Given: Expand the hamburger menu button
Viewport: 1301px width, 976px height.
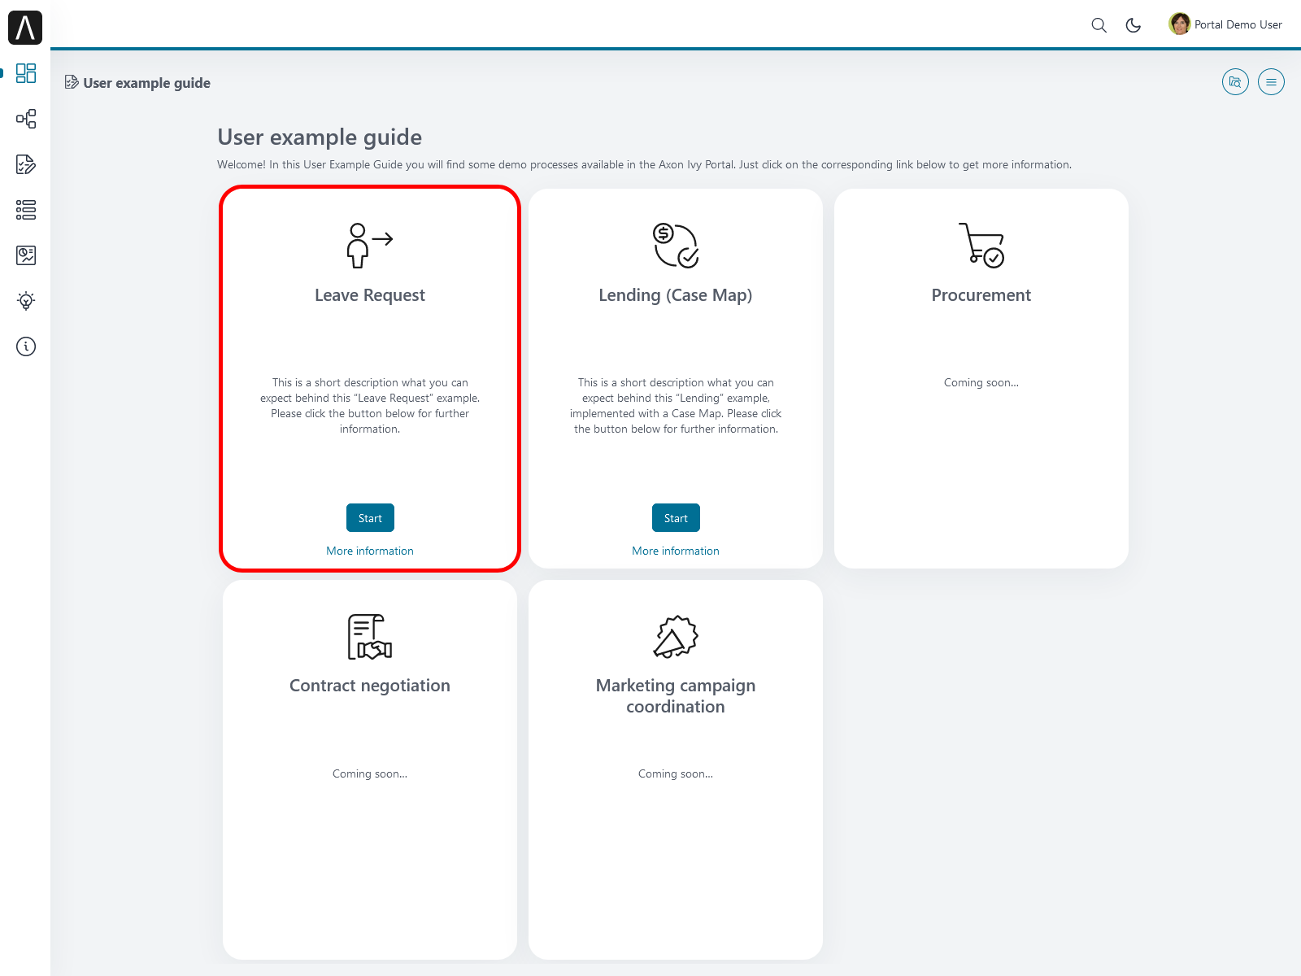Looking at the screenshot, I should tap(1271, 82).
